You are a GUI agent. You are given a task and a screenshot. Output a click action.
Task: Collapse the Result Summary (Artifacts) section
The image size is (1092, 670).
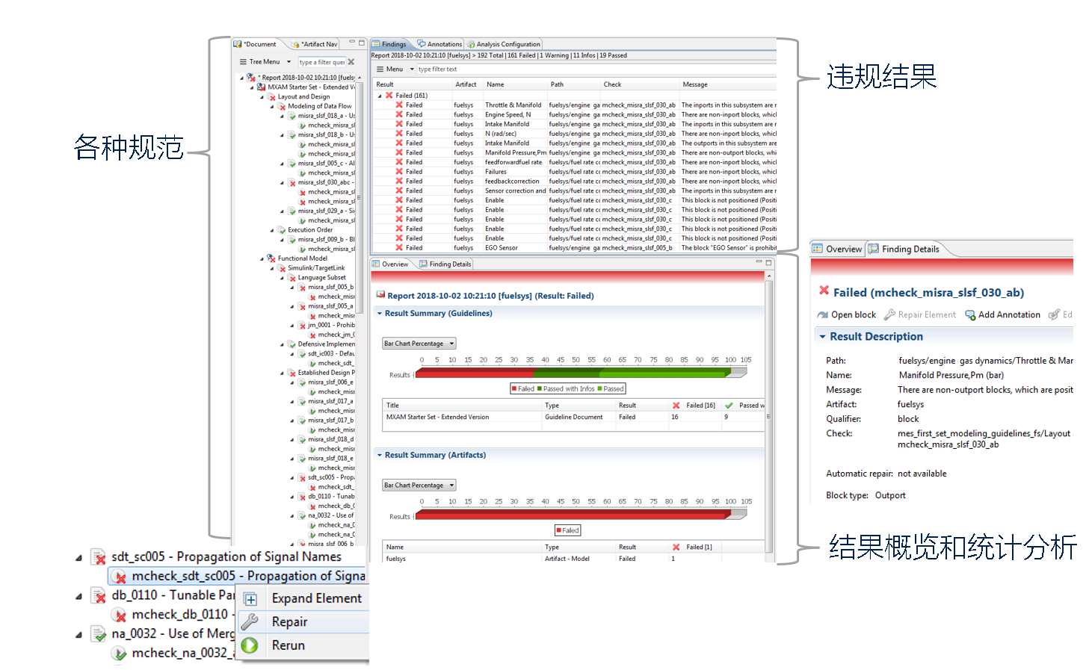click(x=380, y=455)
